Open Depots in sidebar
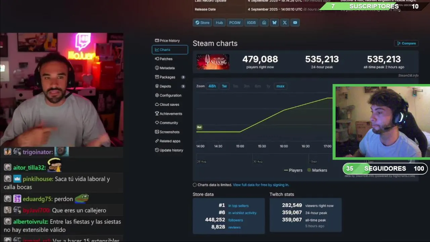Screen dimensions: 430x242 (170, 86)
